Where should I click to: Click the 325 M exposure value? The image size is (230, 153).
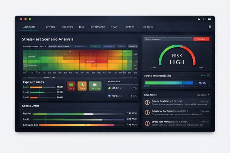(x=60, y=92)
